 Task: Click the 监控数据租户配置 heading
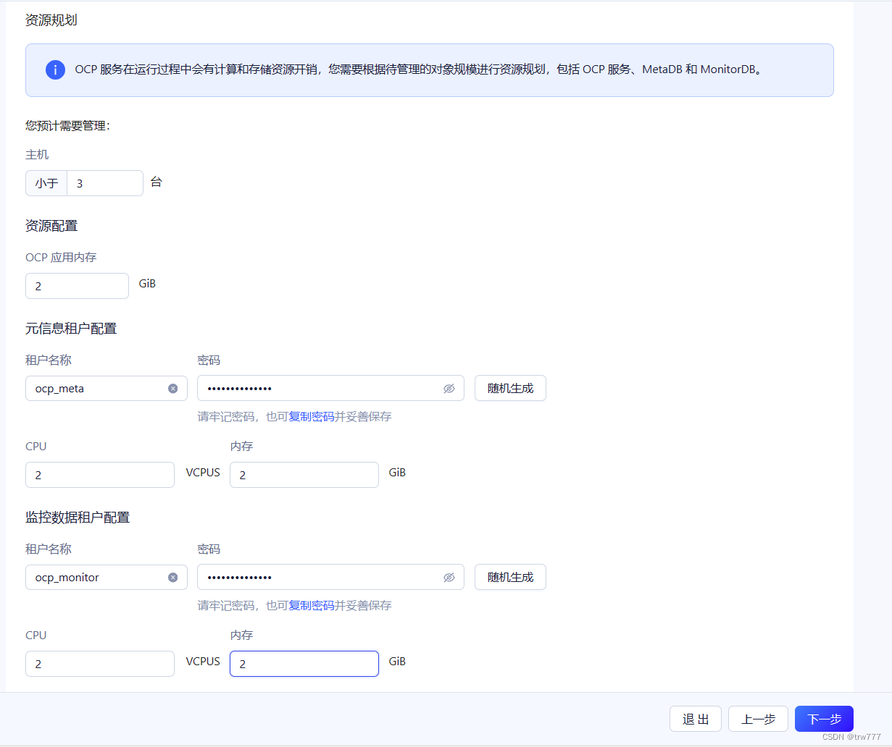78,518
